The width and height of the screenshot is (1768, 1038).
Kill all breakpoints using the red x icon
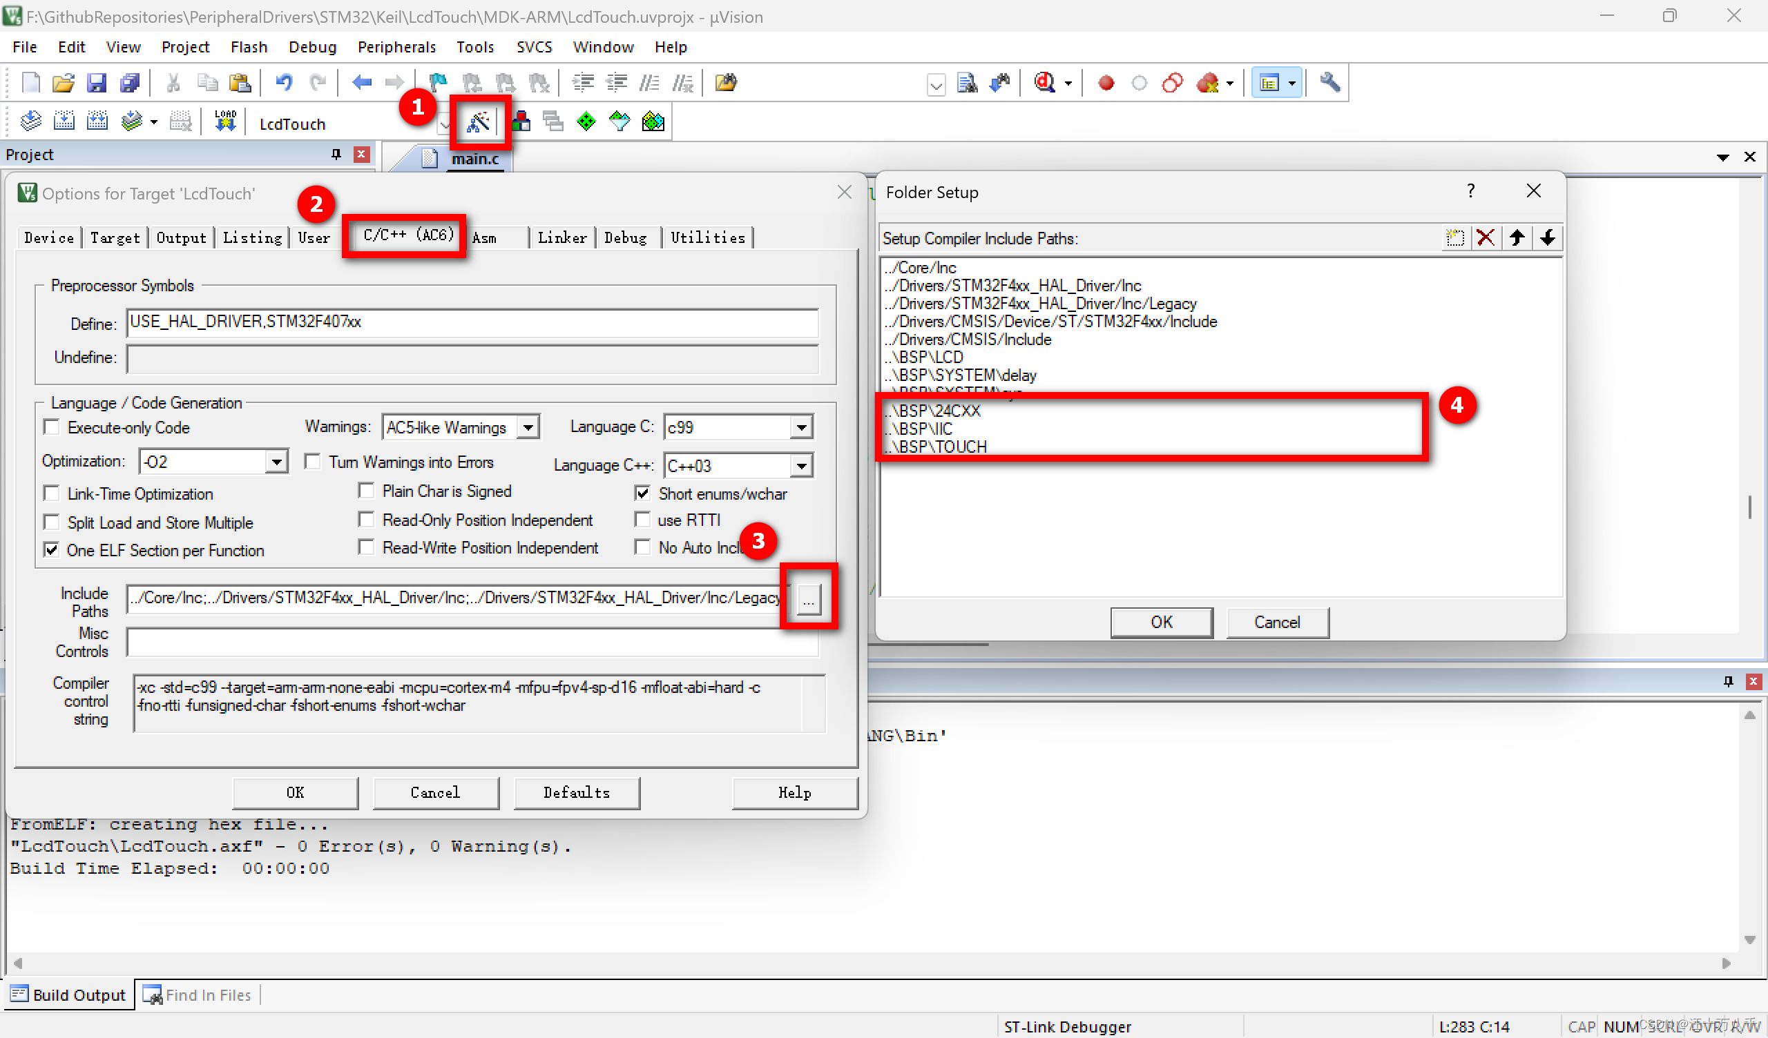pos(1207,83)
